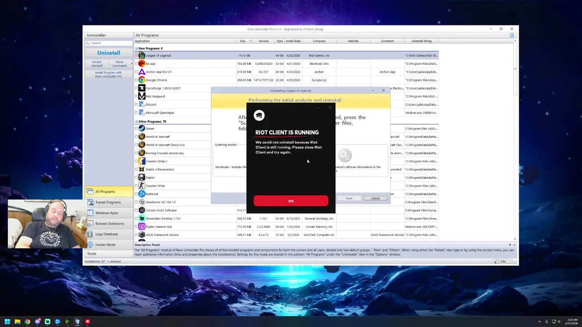
Task: Show hidden system tray icons
Action: tap(539, 322)
